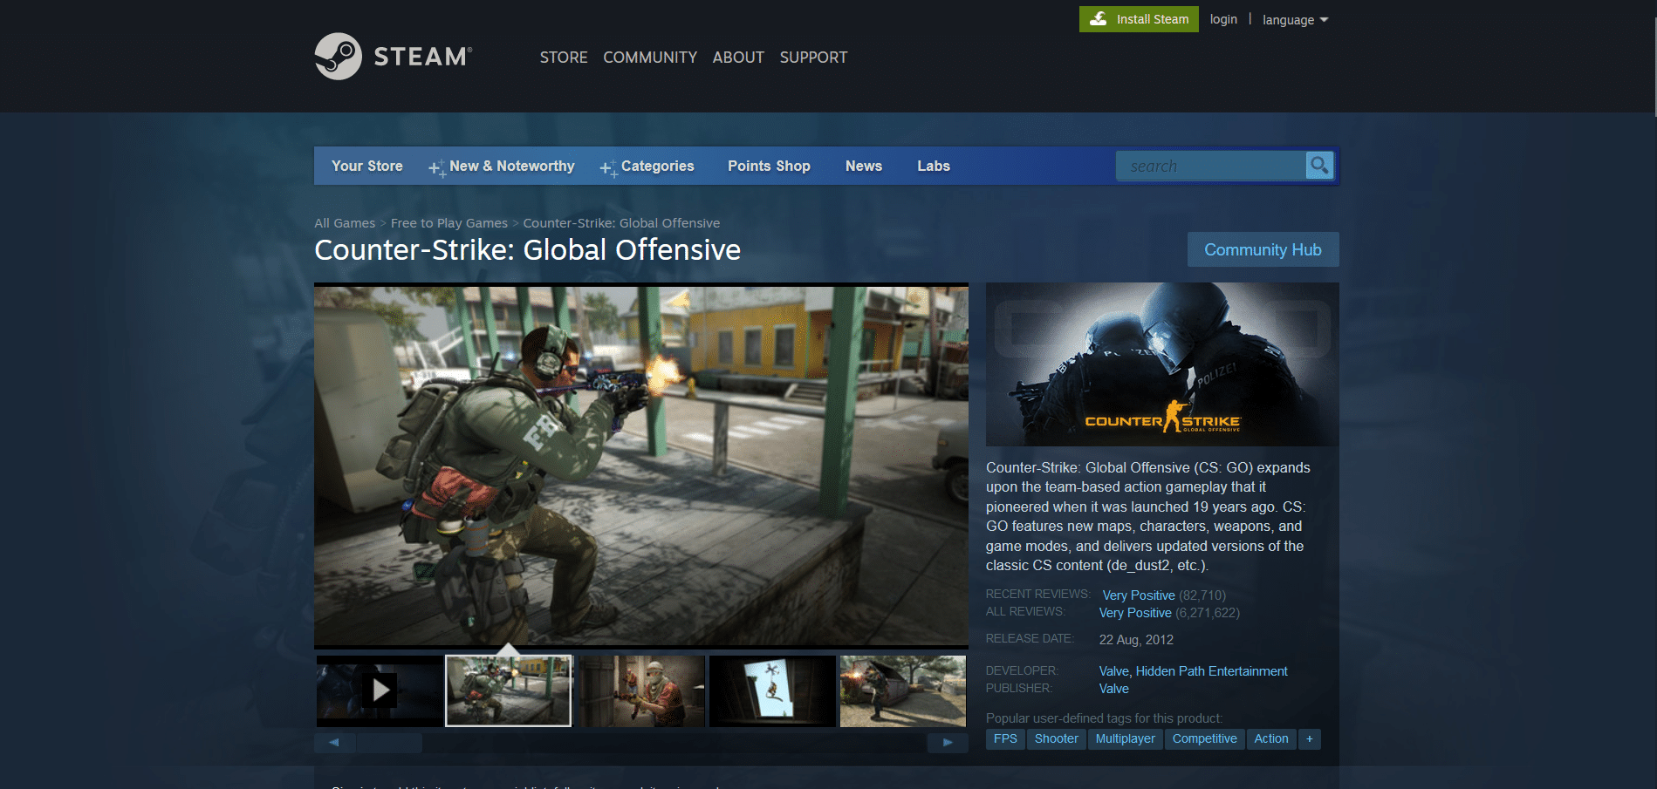Open the language dropdown
The height and width of the screenshot is (789, 1657).
tap(1295, 20)
